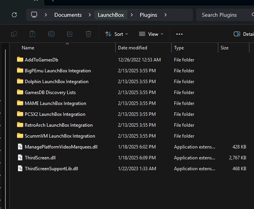254x209 pixels.
Task: Click the This PC monitor icon in address bar
Action: pos(34,15)
